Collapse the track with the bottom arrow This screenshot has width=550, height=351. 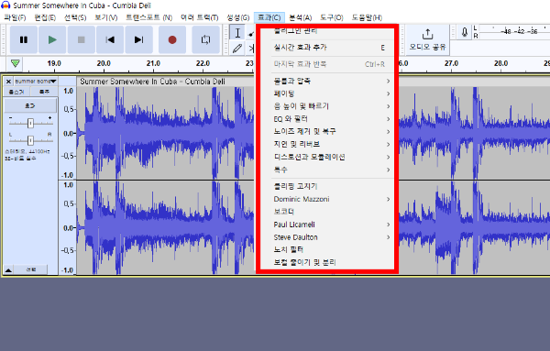point(8,269)
